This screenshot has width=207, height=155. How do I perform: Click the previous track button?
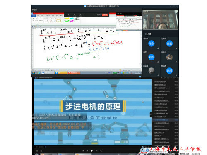(x=87, y=151)
